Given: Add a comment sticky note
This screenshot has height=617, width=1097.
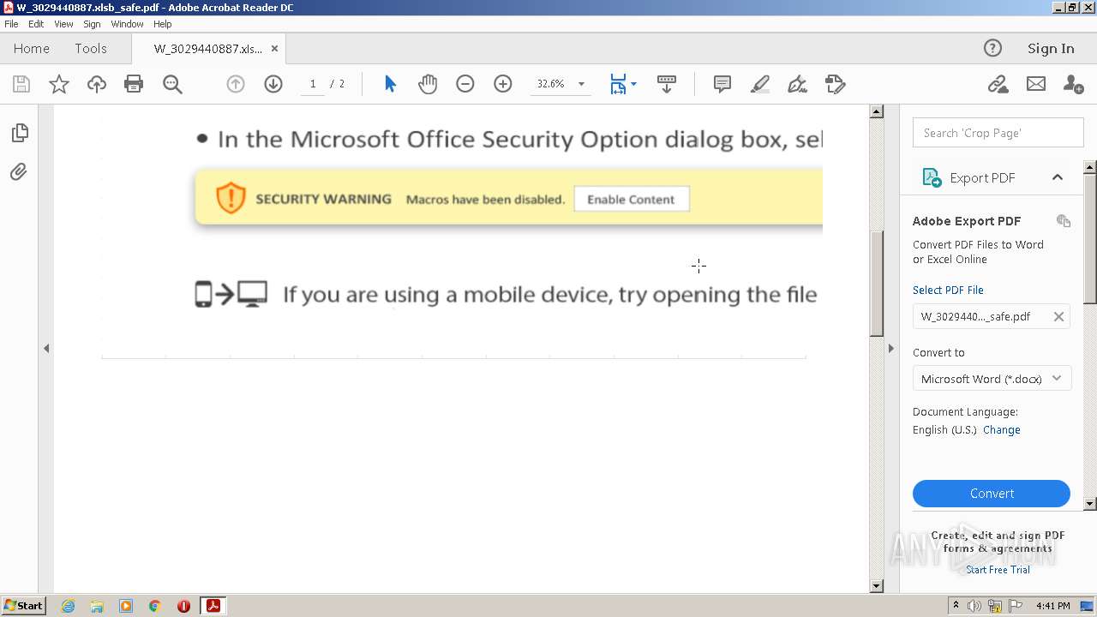Looking at the screenshot, I should point(722,84).
